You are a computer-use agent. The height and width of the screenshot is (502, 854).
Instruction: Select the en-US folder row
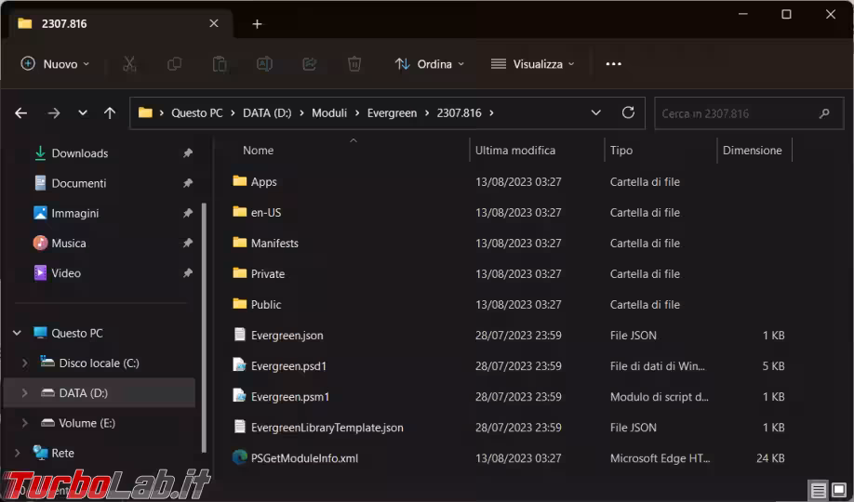(511, 212)
